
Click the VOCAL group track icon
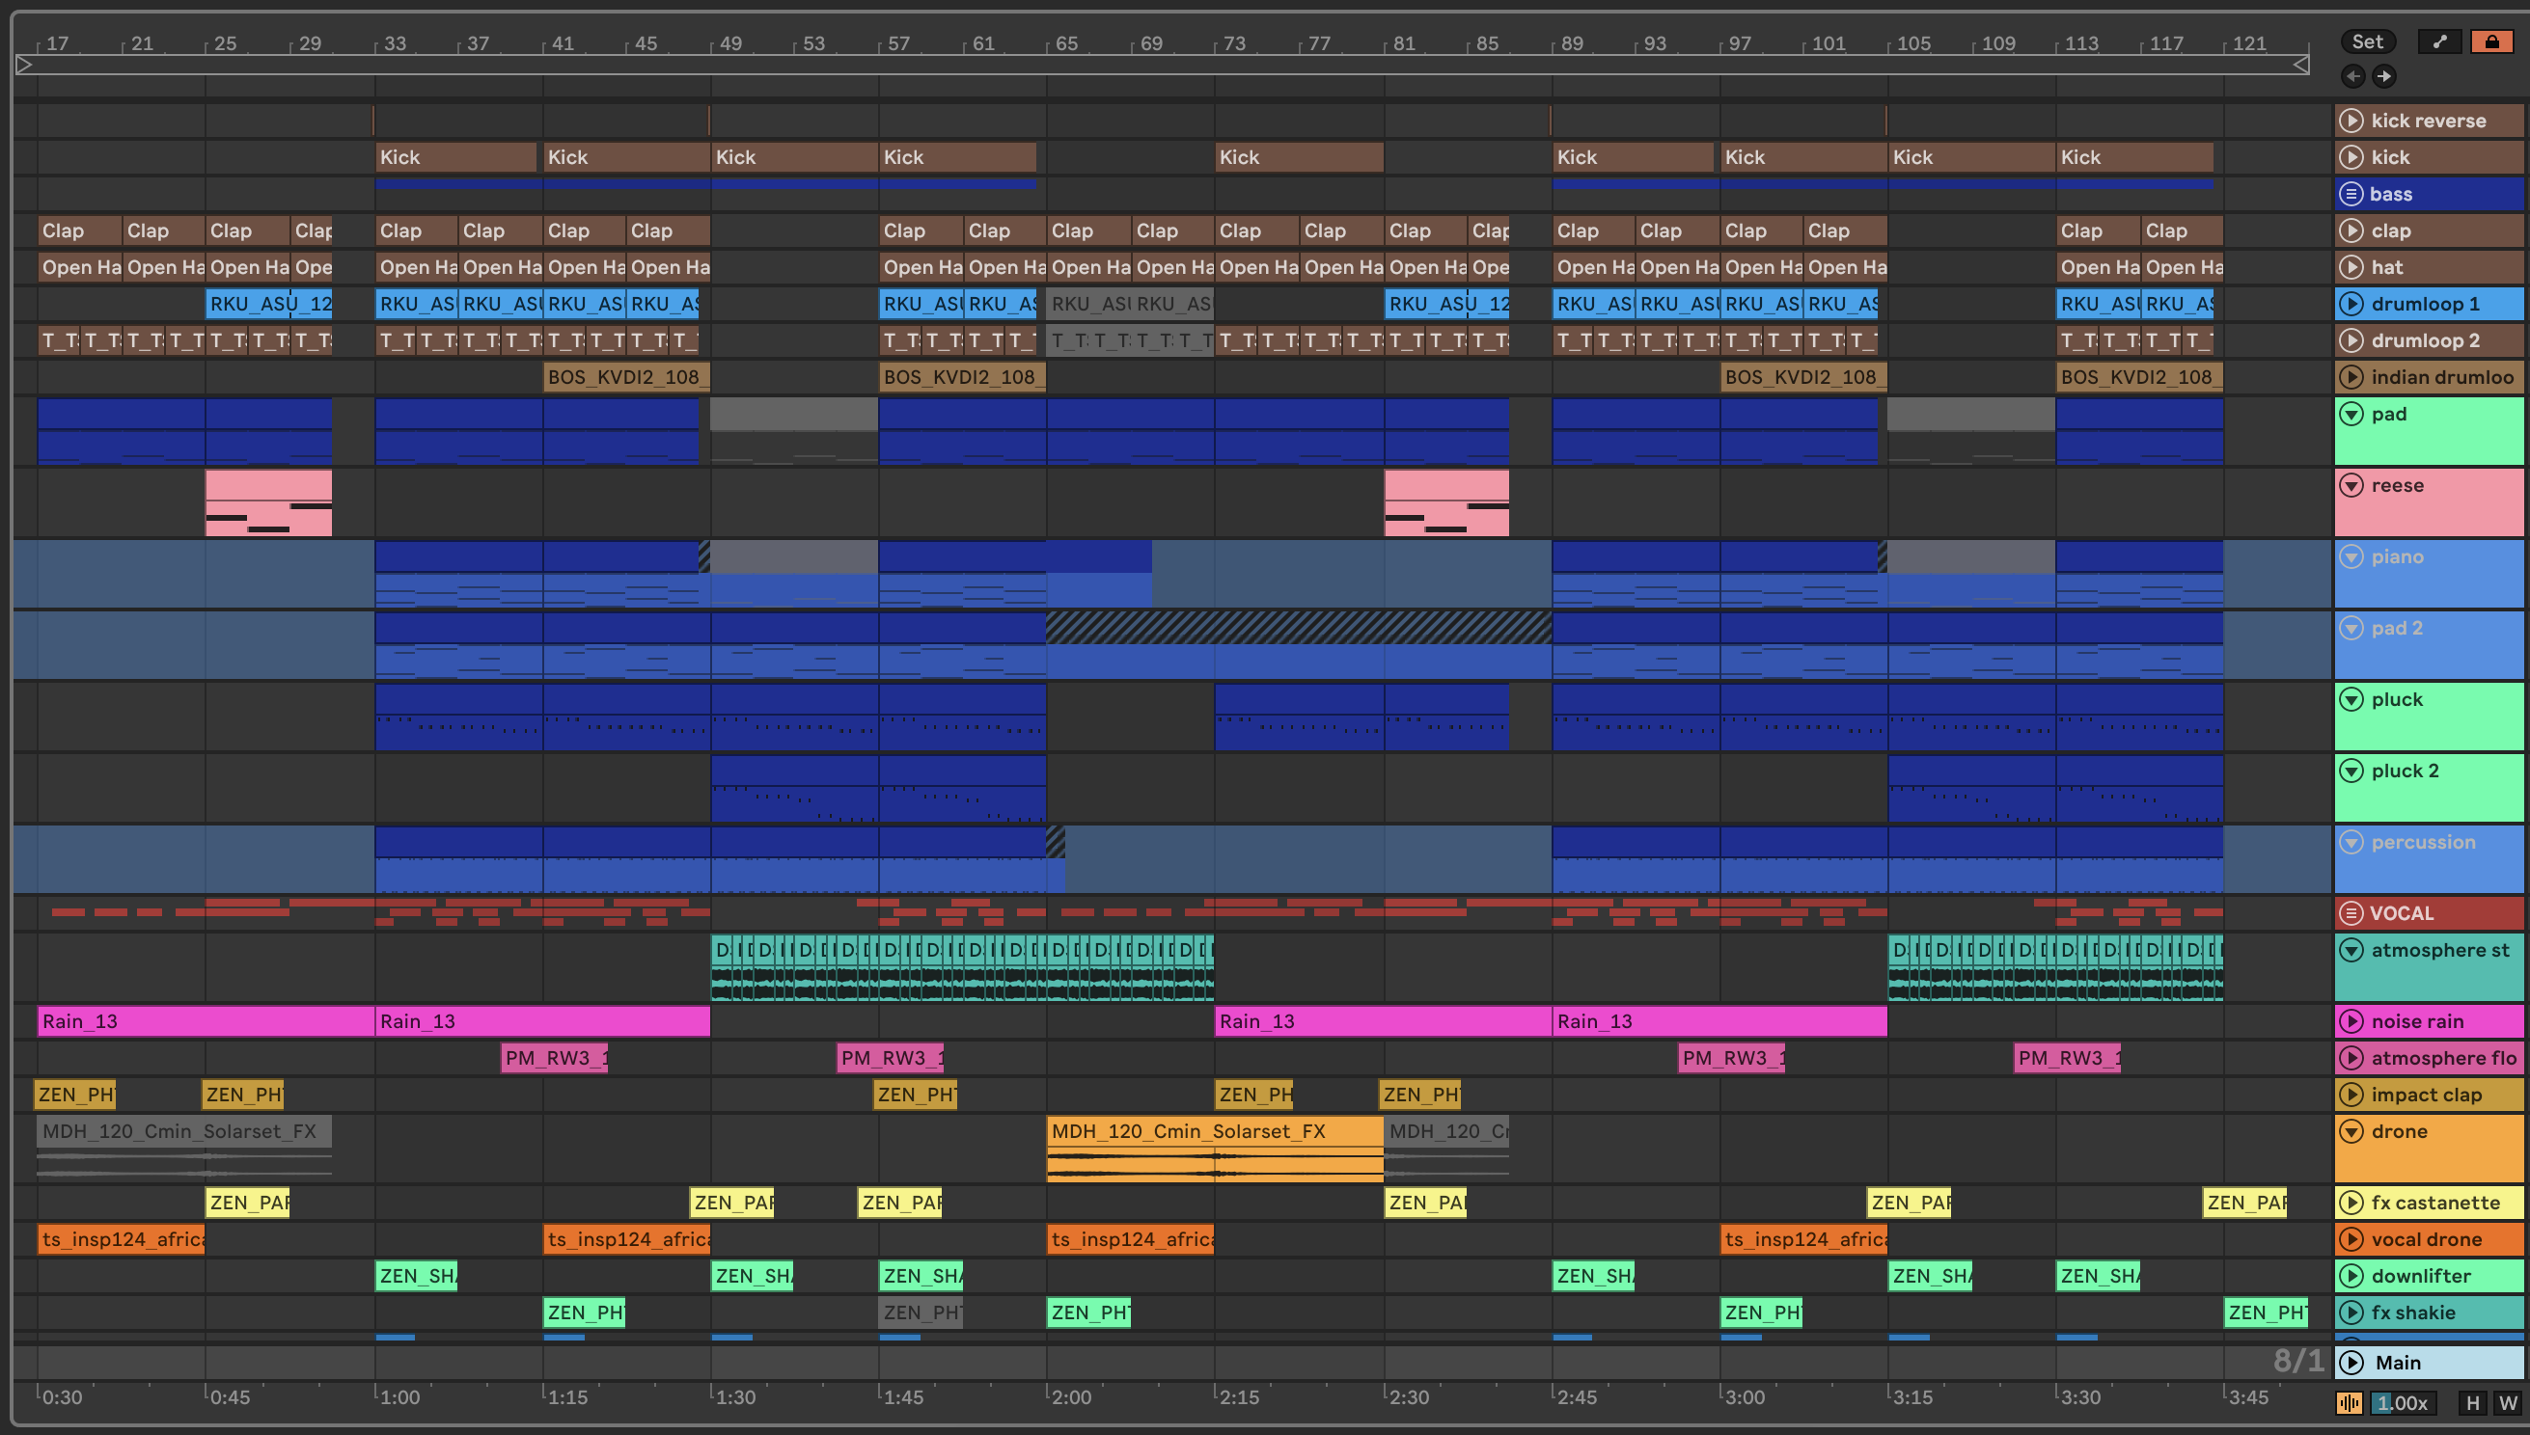tap(2351, 912)
